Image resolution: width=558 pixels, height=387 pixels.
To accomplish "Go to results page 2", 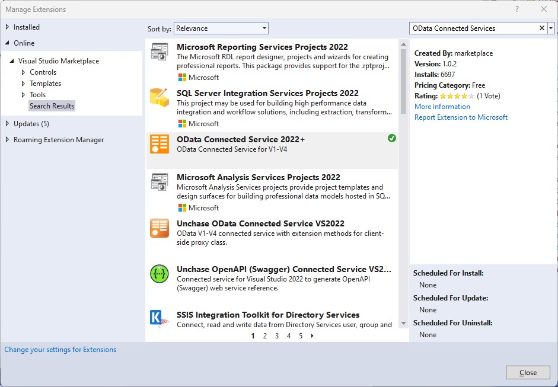I will [264, 336].
